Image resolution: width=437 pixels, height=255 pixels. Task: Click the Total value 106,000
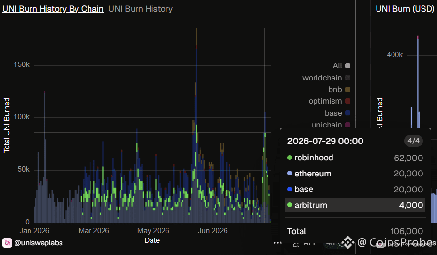[x=407, y=231]
